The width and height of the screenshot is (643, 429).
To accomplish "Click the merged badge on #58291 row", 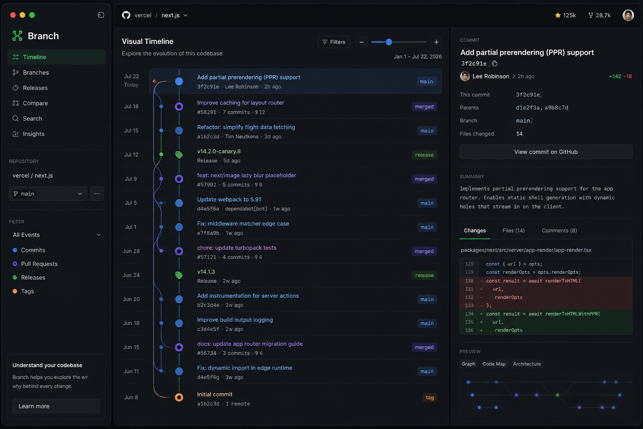I will 424,107.
